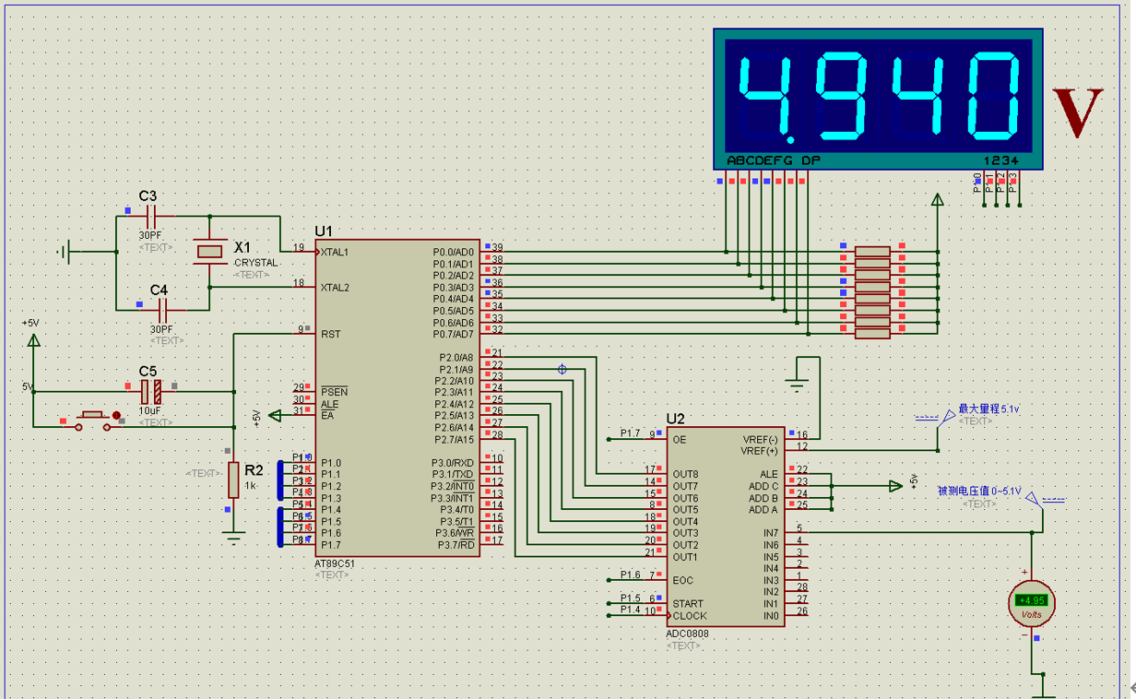1136x699 pixels.
Task: Click the RST pin label on U1
Action: tap(330, 334)
